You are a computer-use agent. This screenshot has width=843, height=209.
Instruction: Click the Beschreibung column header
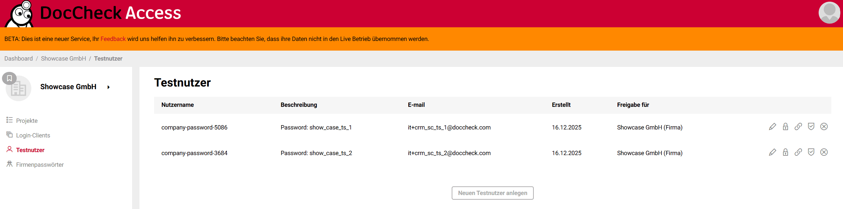pos(299,105)
